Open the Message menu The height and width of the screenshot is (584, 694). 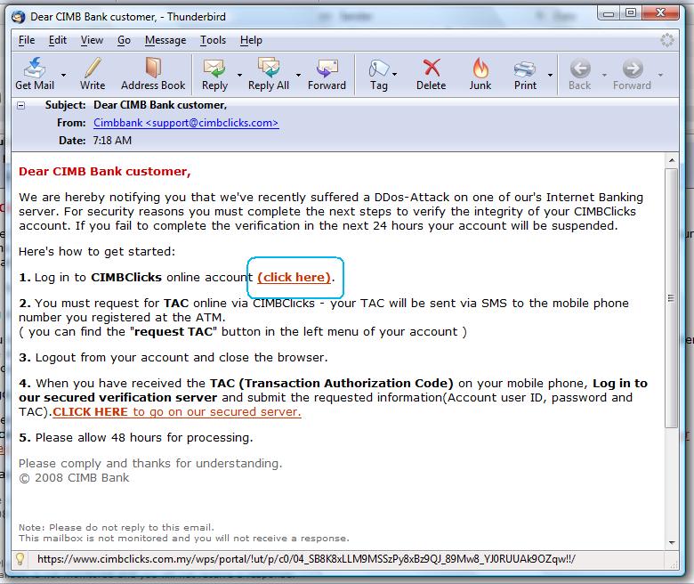tap(165, 40)
